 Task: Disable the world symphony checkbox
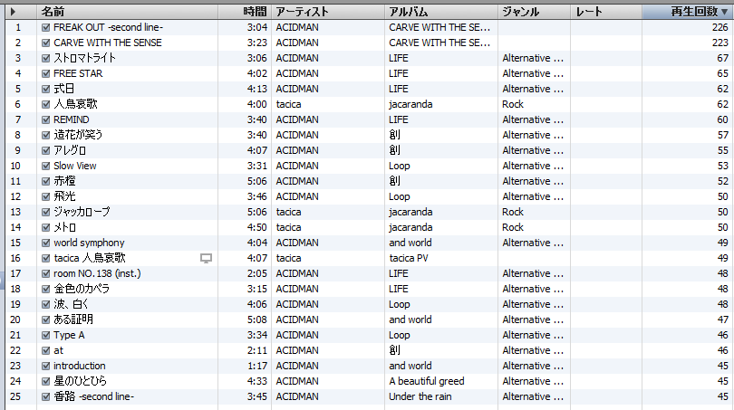point(46,243)
